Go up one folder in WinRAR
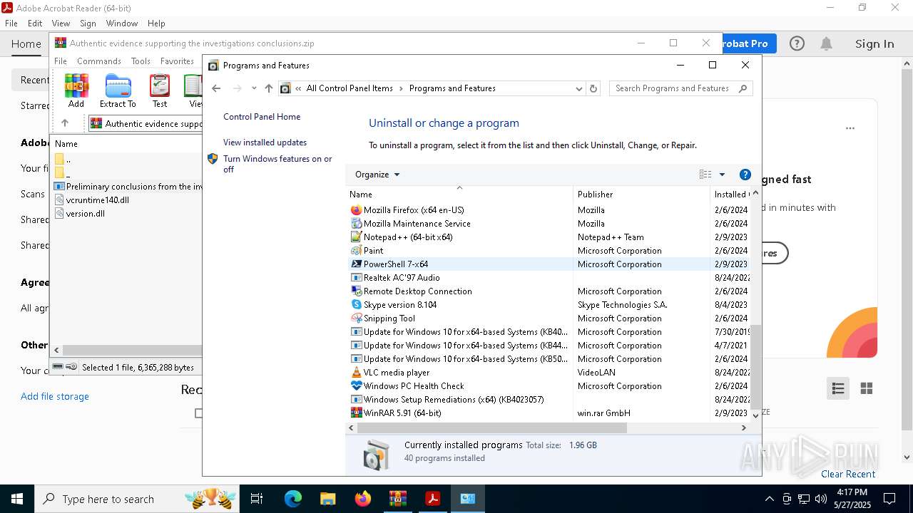 point(65,123)
